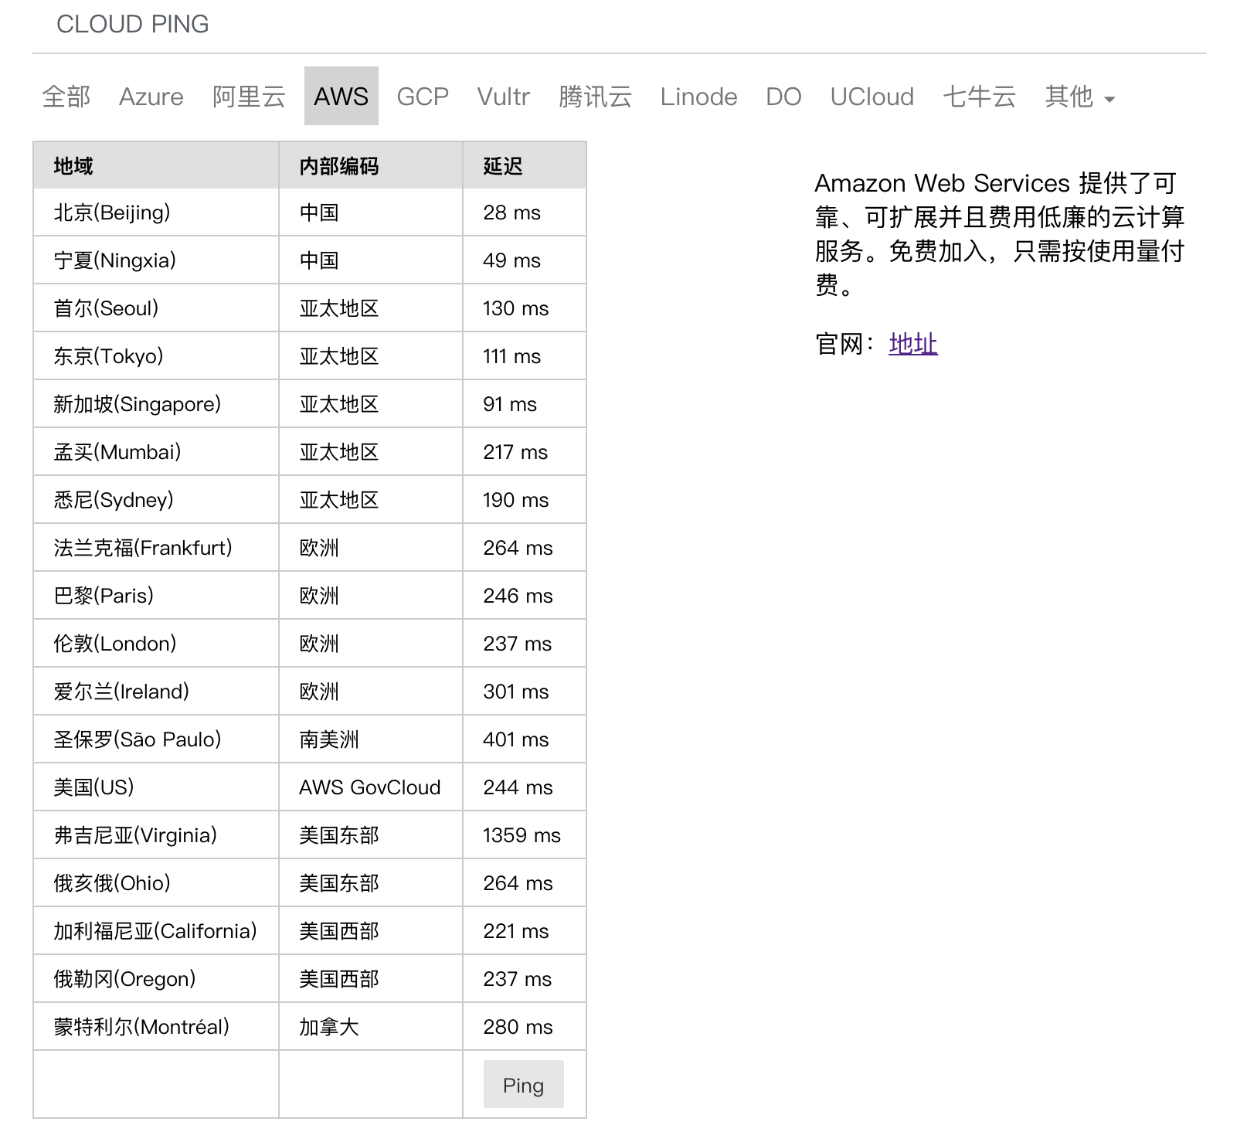Switch to the AWS tab
The image size is (1247, 1142).
click(x=341, y=96)
